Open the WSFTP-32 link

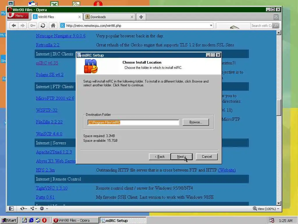click(47, 110)
